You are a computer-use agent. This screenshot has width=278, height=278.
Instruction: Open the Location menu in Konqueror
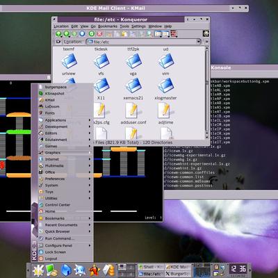[x=61, y=26]
